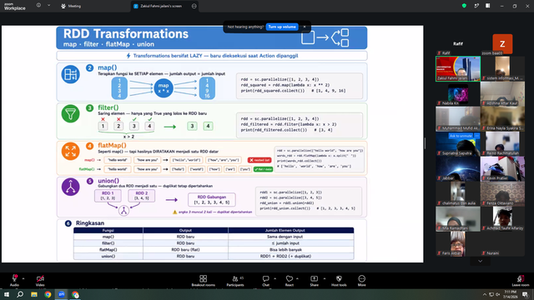Expand the Audio options arrow

[23, 278]
